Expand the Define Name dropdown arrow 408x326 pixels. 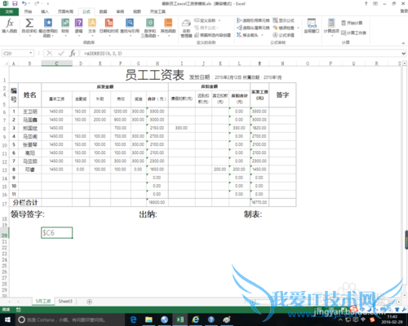coord(219,20)
